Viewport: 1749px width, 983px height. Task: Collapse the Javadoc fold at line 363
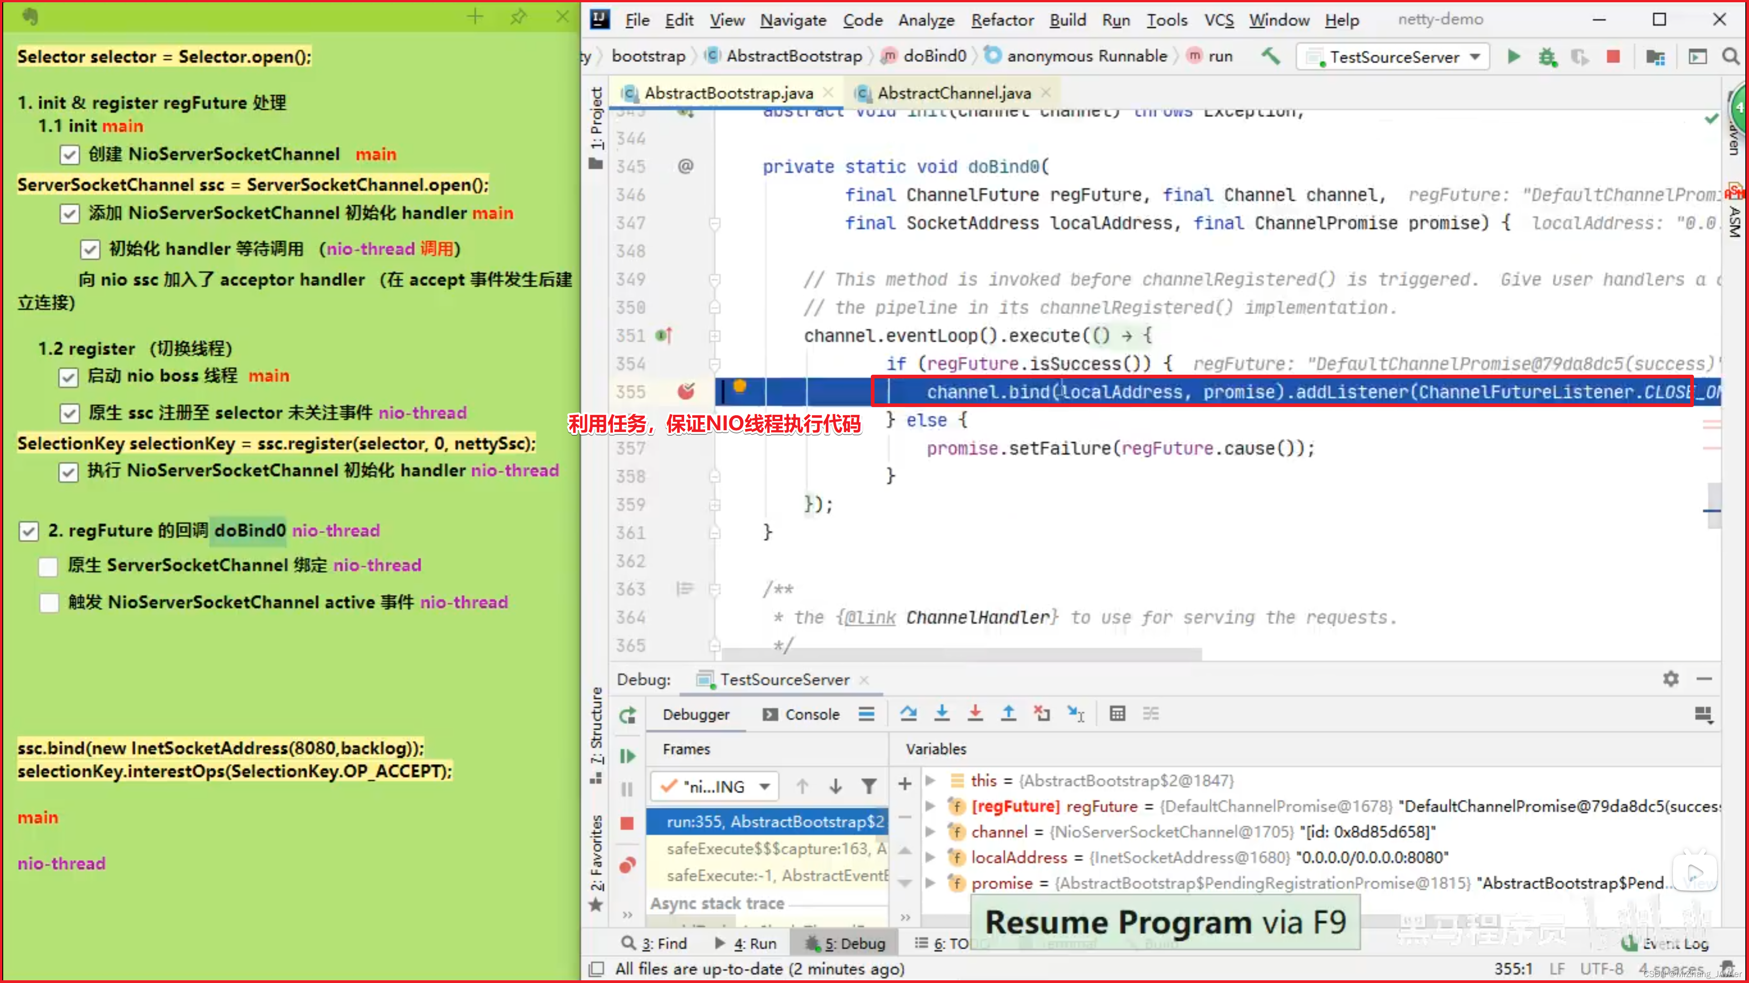tap(715, 589)
